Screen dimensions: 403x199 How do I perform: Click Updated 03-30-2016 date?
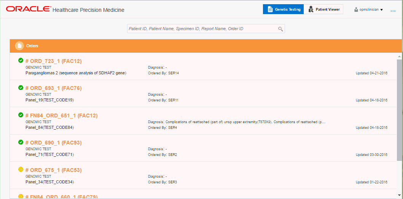click(x=371, y=155)
